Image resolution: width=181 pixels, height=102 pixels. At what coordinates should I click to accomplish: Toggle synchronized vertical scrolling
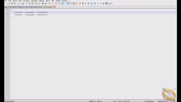click(x=56, y=3)
